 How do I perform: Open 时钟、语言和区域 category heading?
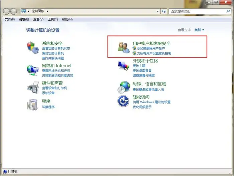click(149, 84)
